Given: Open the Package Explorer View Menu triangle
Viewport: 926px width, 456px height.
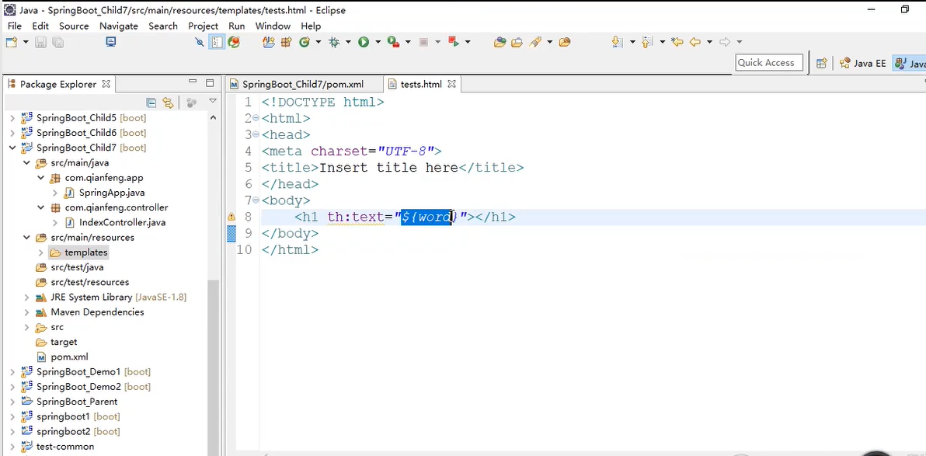Looking at the screenshot, I should (213, 102).
